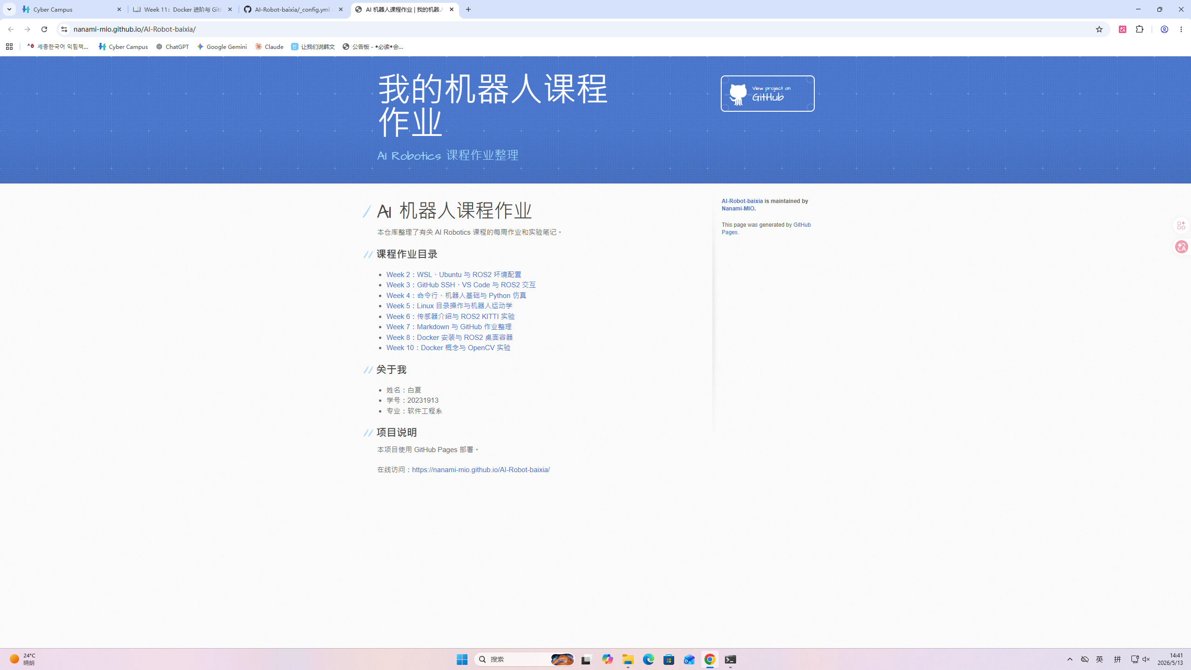Open Week 2 WSL Ubuntu ROS2 link
The image size is (1191, 670).
coord(453,275)
